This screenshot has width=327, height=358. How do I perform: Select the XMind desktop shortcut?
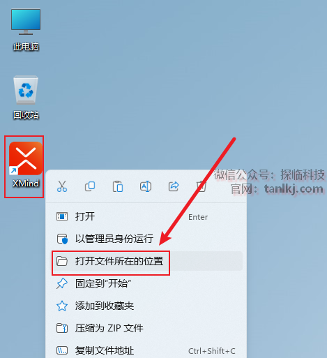(26, 165)
